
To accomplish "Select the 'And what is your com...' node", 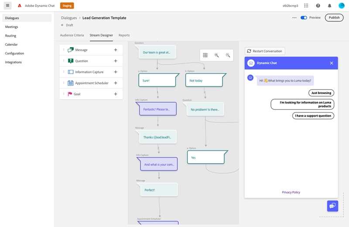I will pos(158,164).
